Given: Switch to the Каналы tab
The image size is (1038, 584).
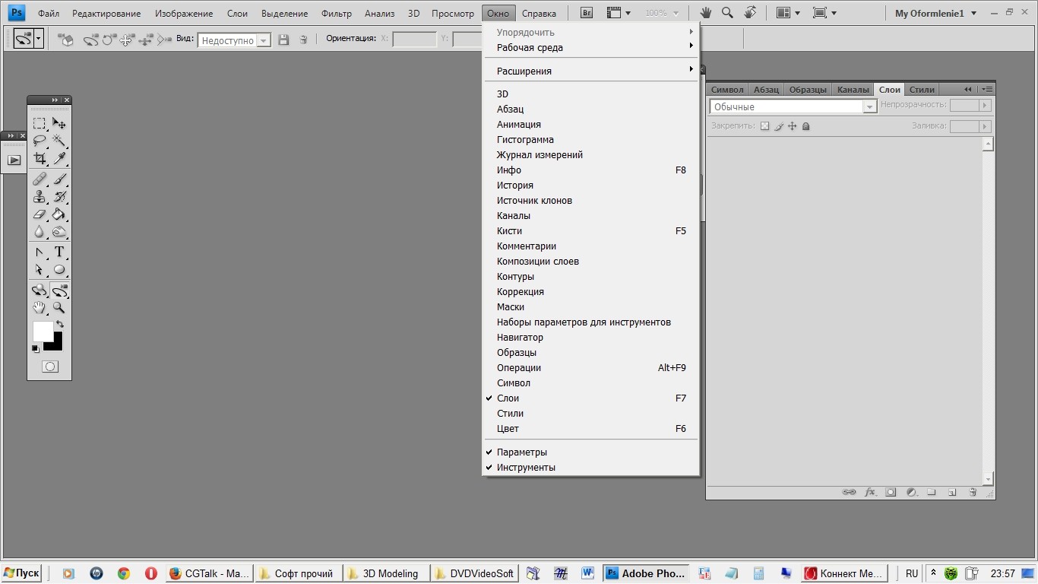Looking at the screenshot, I should 853,90.
